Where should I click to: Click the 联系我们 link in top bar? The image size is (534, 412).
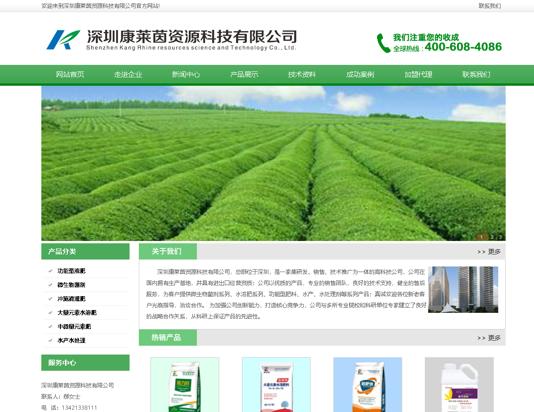[489, 6]
